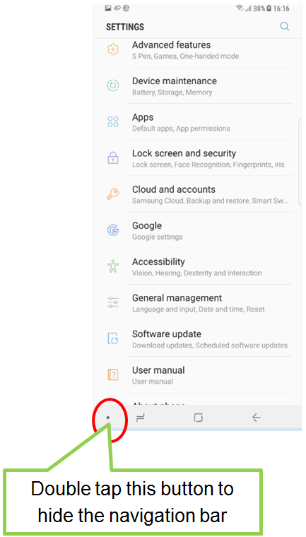Tap the Google G icon
The height and width of the screenshot is (537, 306).
[113, 230]
